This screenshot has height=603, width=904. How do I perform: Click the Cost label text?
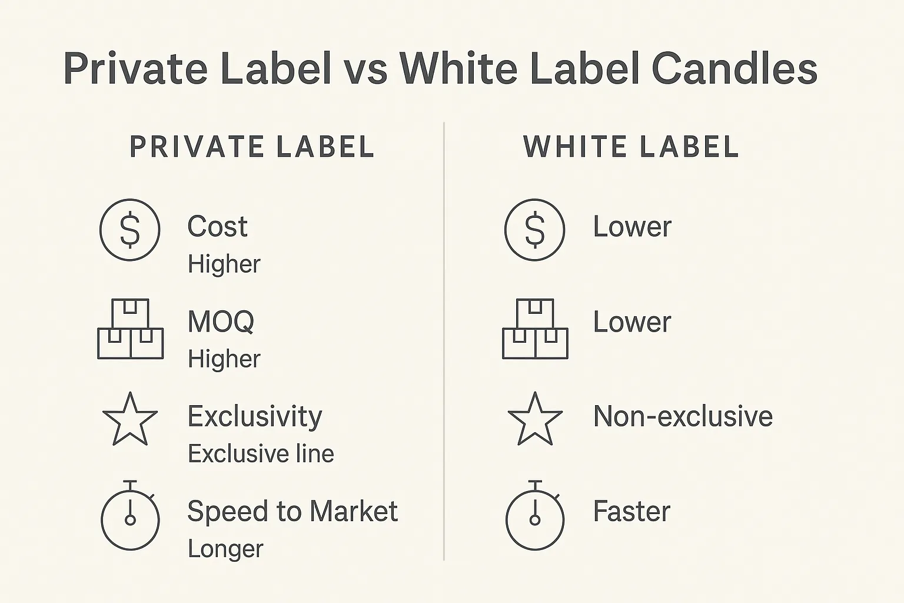(x=217, y=227)
